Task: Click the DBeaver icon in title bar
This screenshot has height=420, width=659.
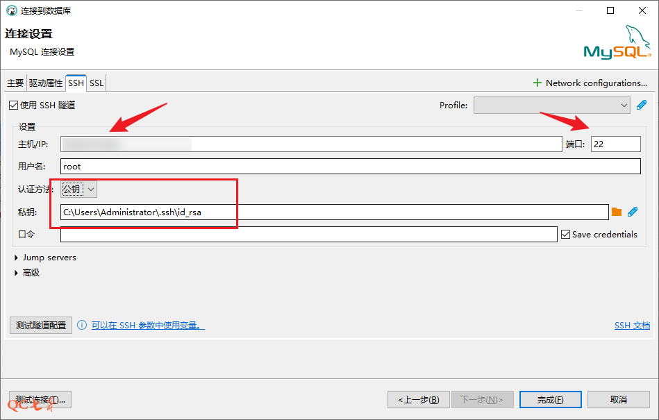Action: tap(11, 10)
